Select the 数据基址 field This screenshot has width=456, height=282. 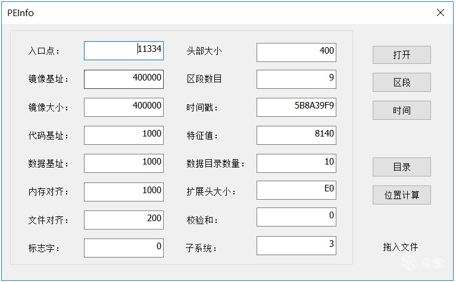tap(124, 163)
